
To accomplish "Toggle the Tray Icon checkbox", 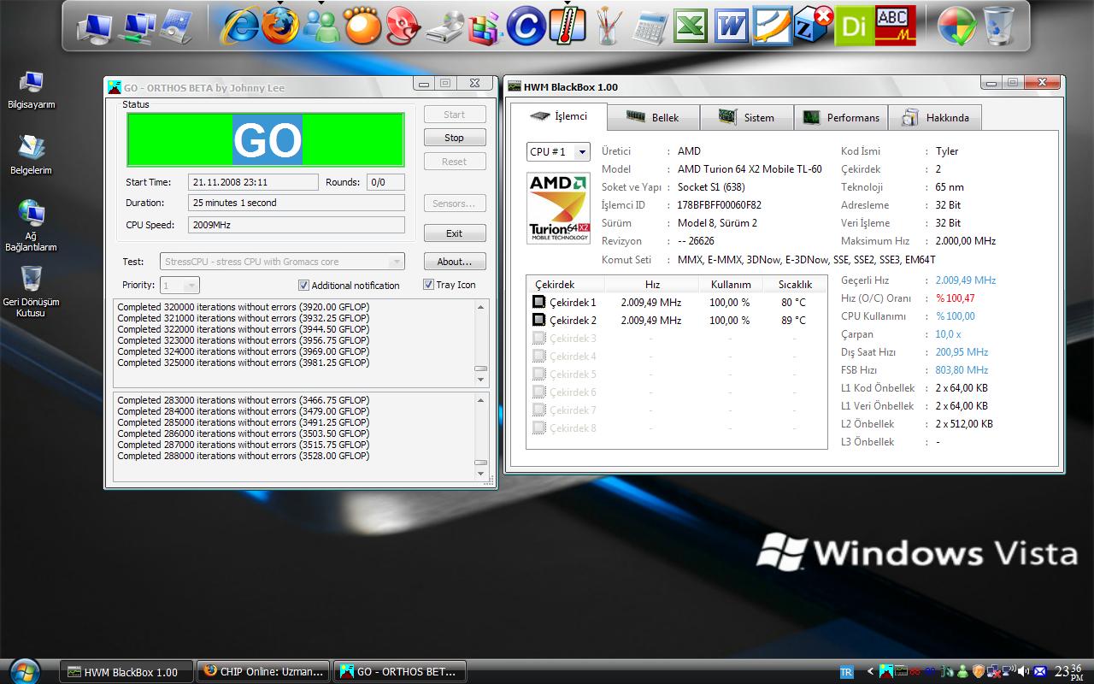I will [x=428, y=285].
